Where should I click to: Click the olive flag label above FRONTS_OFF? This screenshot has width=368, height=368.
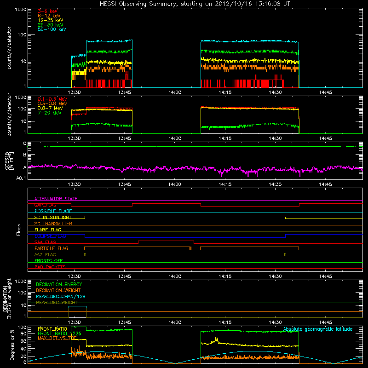pos(45,254)
